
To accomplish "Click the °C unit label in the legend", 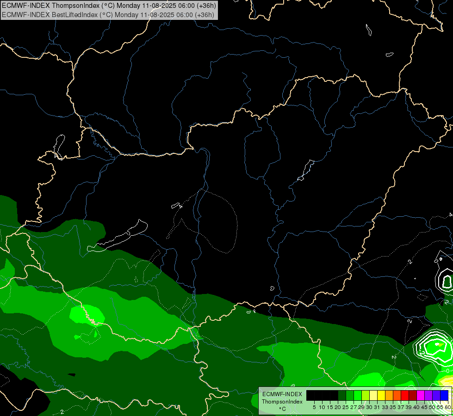I will 282,409.
